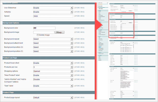Open the Products per row dropdown
Viewport: 158px width, 102px height.
click(53, 67)
